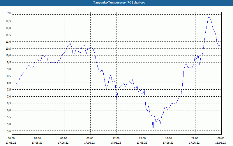Click the 10,0 y-axis value
The width and height of the screenshot is (233, 146).
[x=8, y=55]
